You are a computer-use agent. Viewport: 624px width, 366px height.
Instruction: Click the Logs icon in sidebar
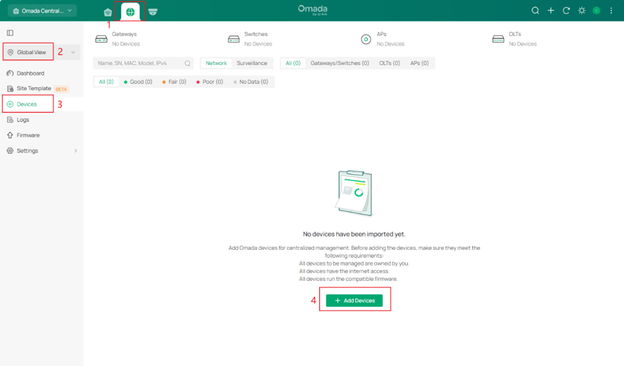[10, 120]
